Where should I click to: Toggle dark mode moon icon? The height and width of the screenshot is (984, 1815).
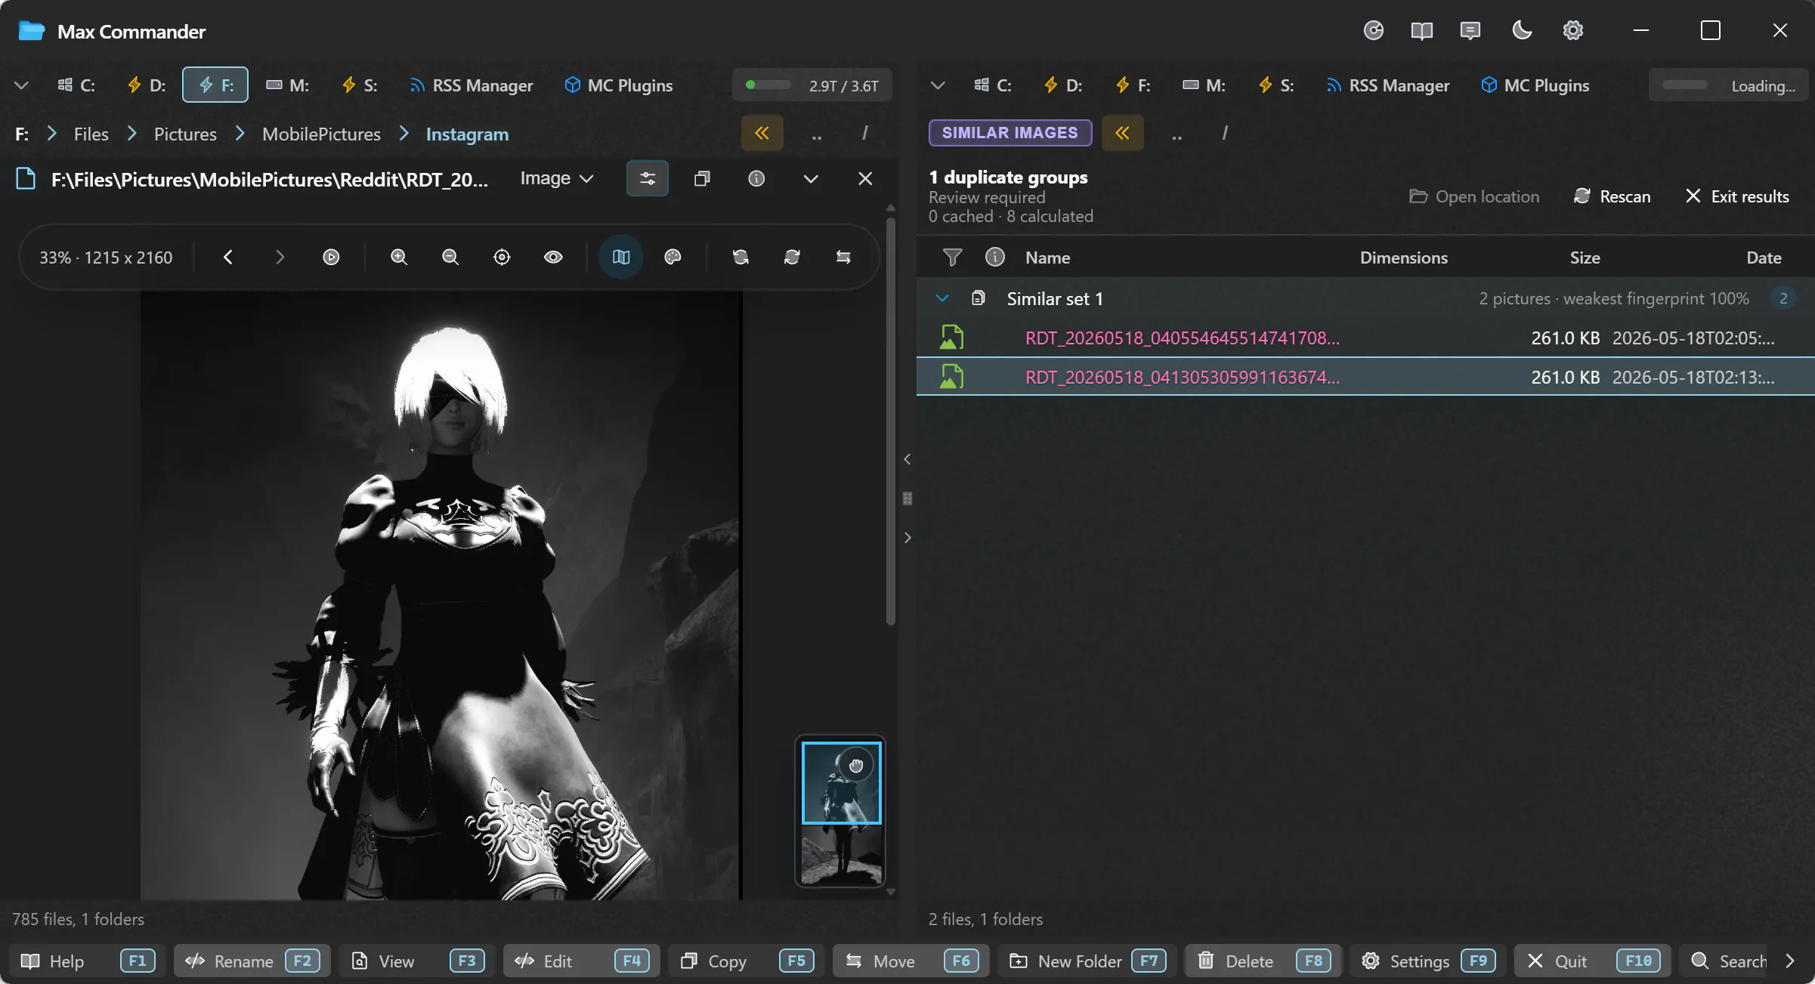[x=1522, y=31]
